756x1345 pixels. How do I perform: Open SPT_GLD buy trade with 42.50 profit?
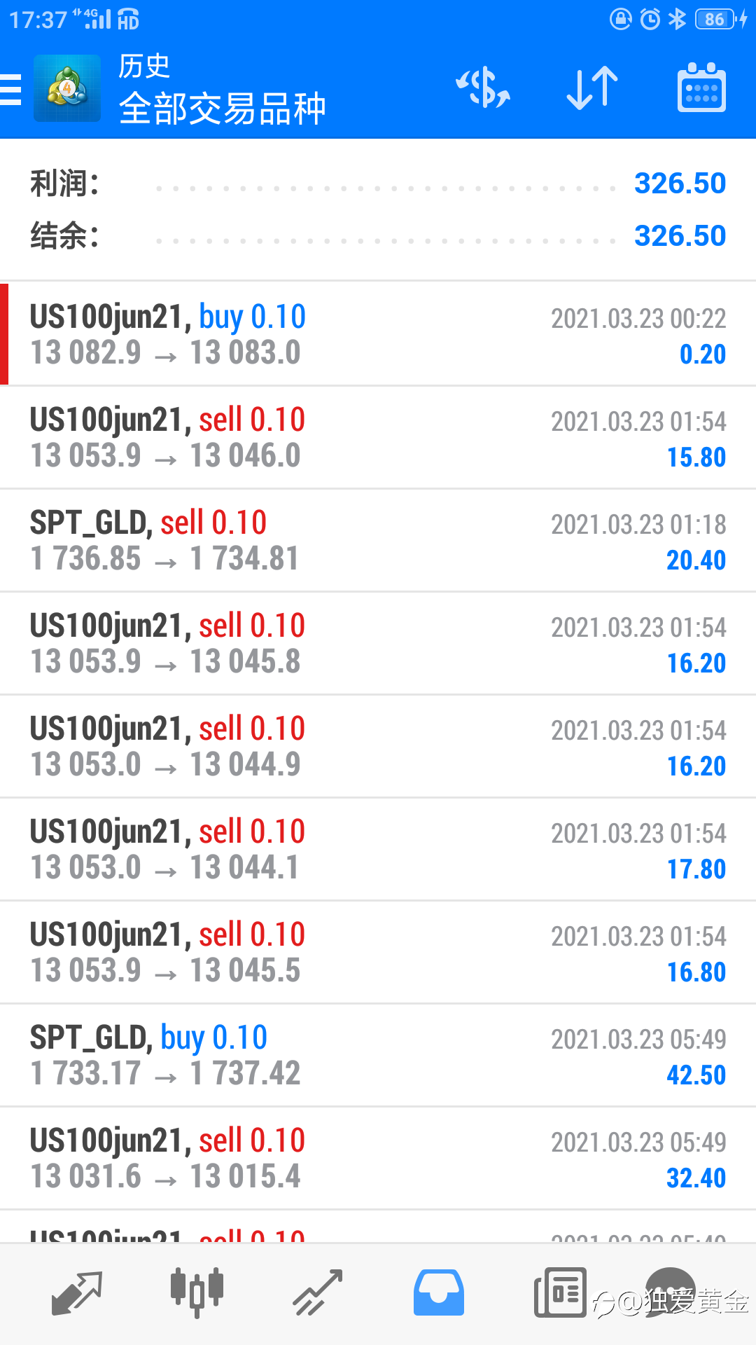[378, 1055]
